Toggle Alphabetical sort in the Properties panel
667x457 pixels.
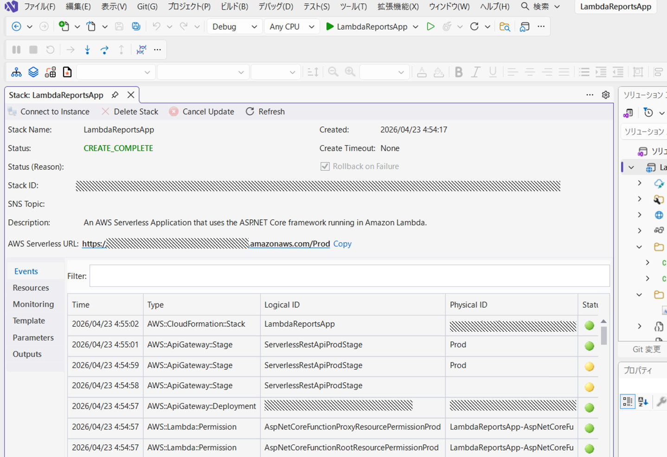pyautogui.click(x=643, y=401)
